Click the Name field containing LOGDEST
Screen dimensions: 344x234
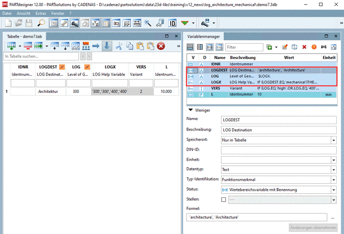(x=278, y=120)
